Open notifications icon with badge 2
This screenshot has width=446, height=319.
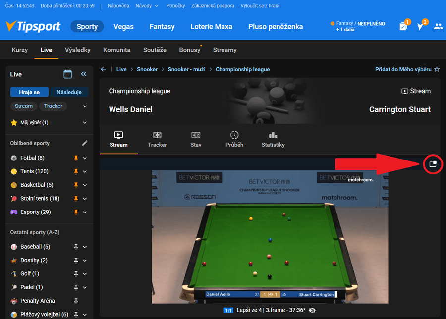[x=421, y=26]
